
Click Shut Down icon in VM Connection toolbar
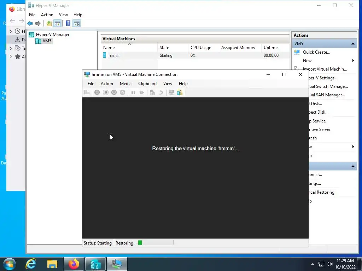click(114, 92)
